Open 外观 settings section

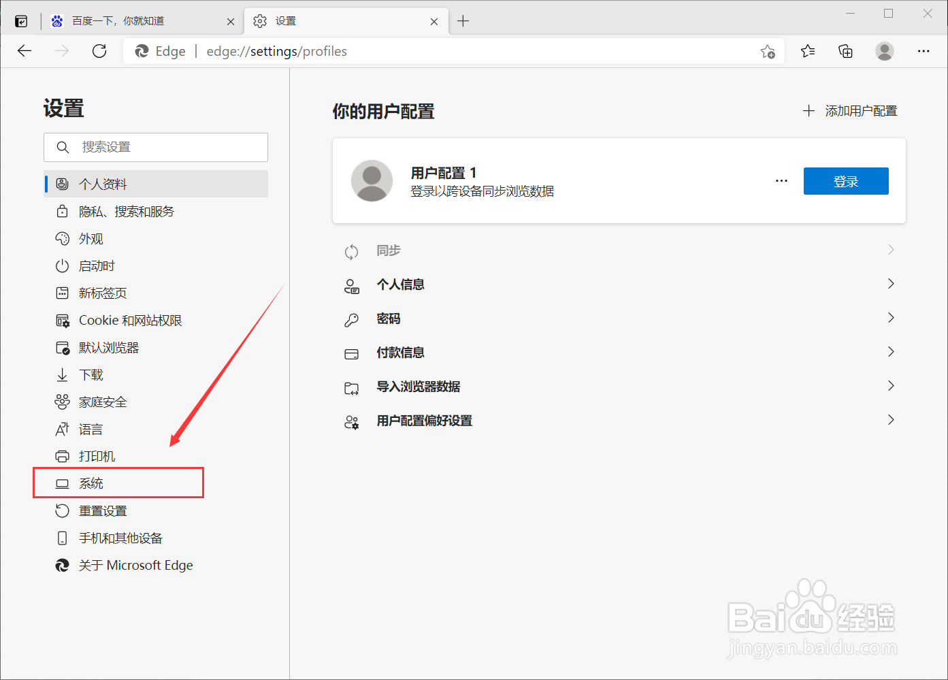(156, 238)
